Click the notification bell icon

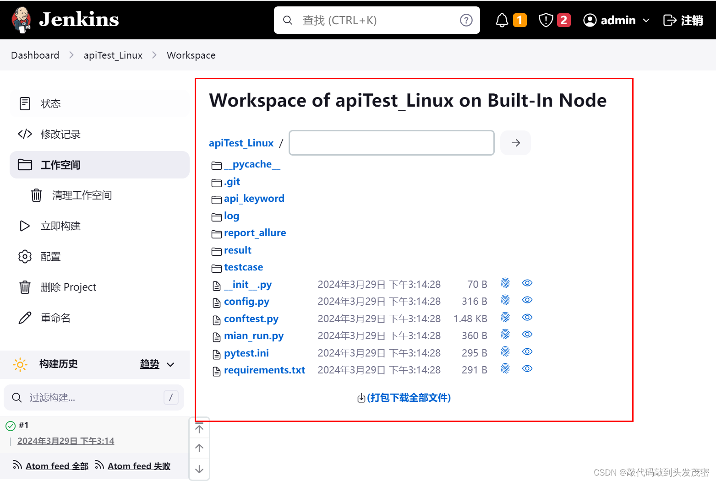502,20
